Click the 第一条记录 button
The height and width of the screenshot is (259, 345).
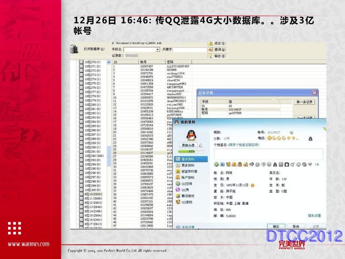pos(304,102)
